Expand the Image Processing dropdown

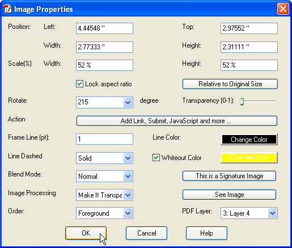pyautogui.click(x=128, y=195)
